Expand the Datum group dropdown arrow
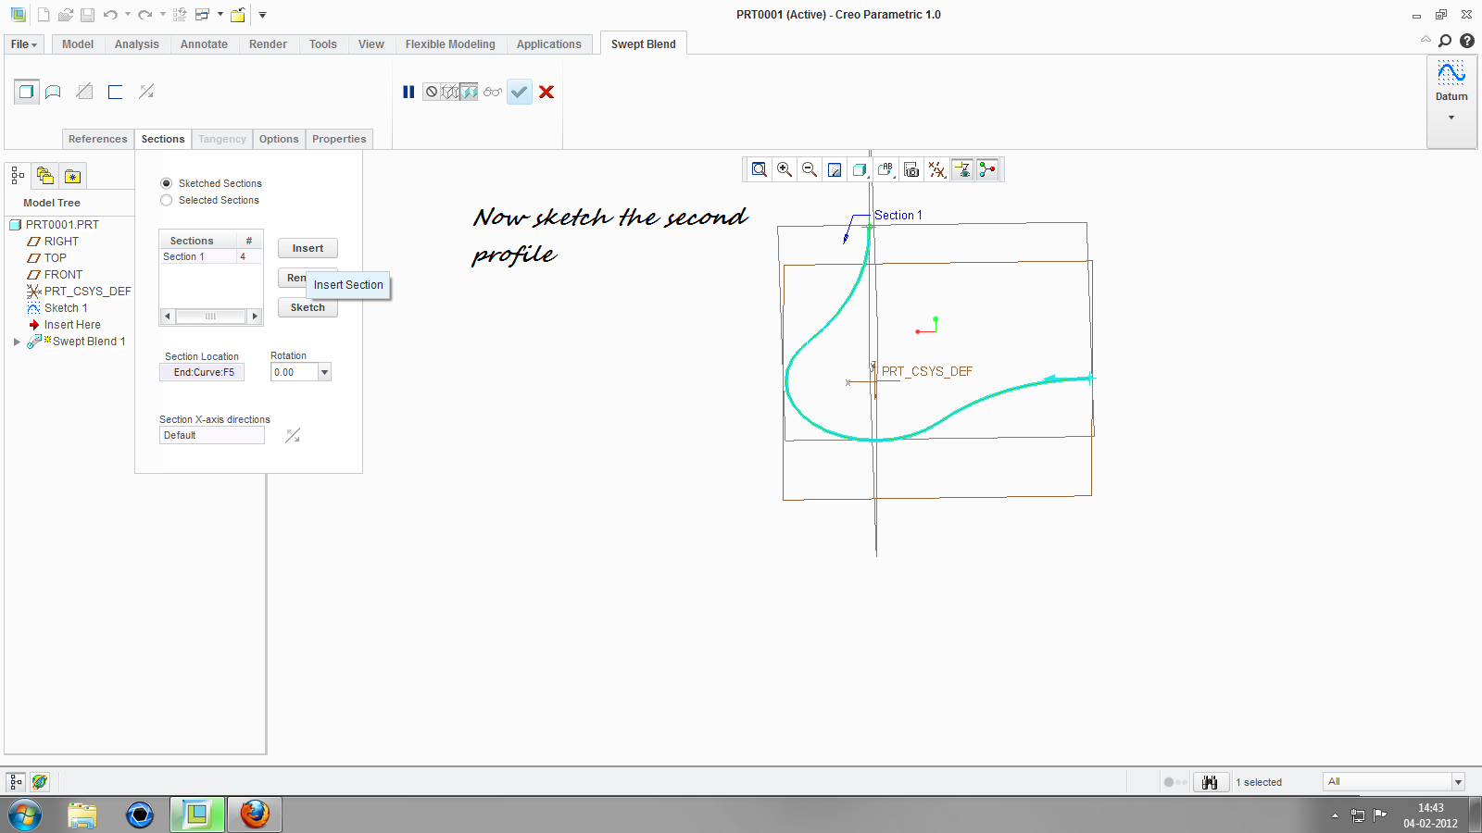The height and width of the screenshot is (833, 1482). (x=1451, y=118)
